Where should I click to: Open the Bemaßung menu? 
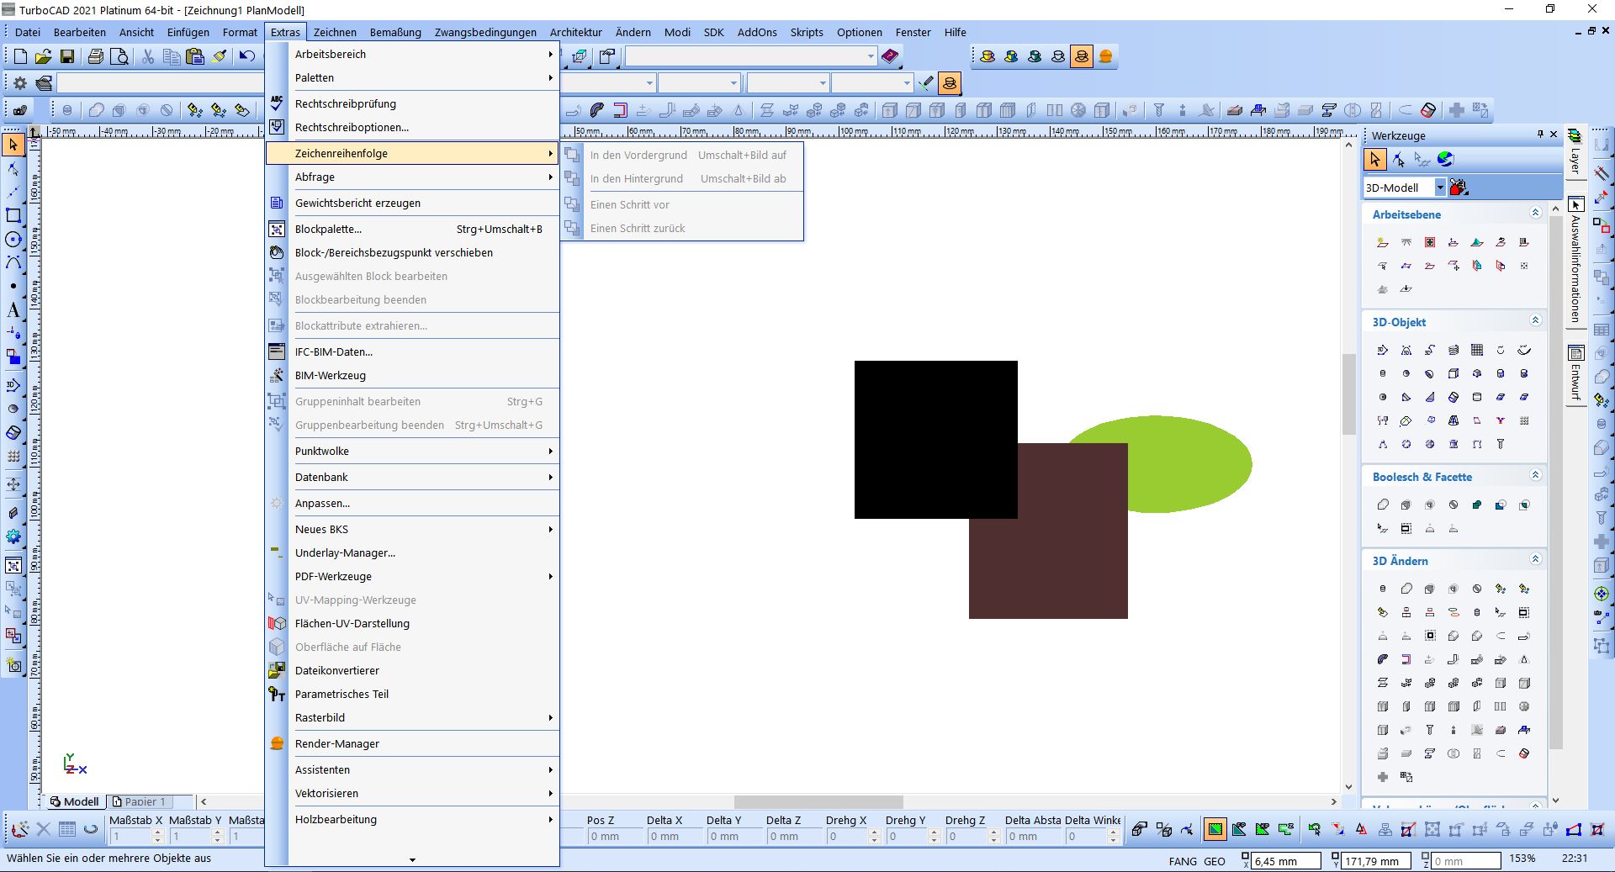coord(395,32)
